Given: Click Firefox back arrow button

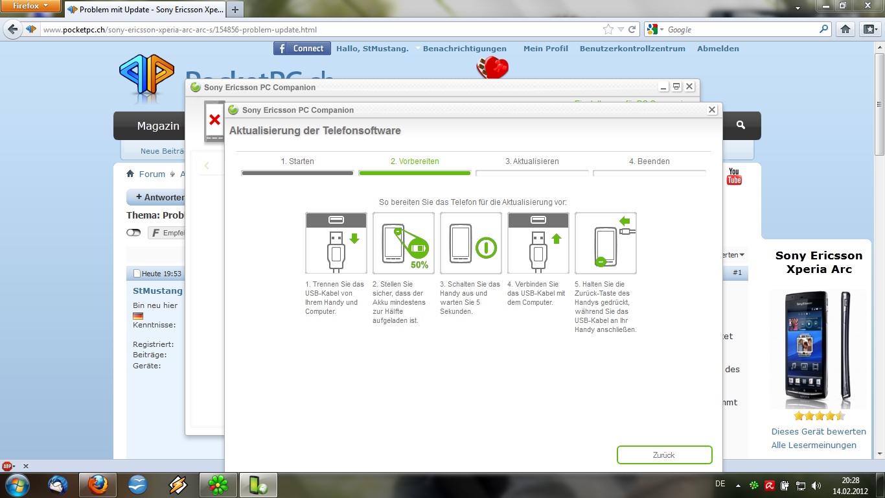Looking at the screenshot, I should 13,29.
